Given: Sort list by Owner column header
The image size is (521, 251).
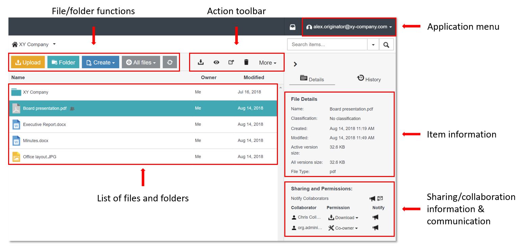Looking at the screenshot, I should click(209, 77).
